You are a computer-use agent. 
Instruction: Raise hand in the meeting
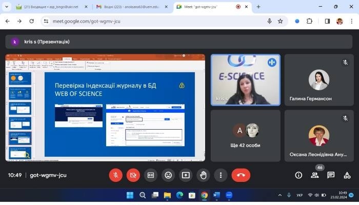203,175
